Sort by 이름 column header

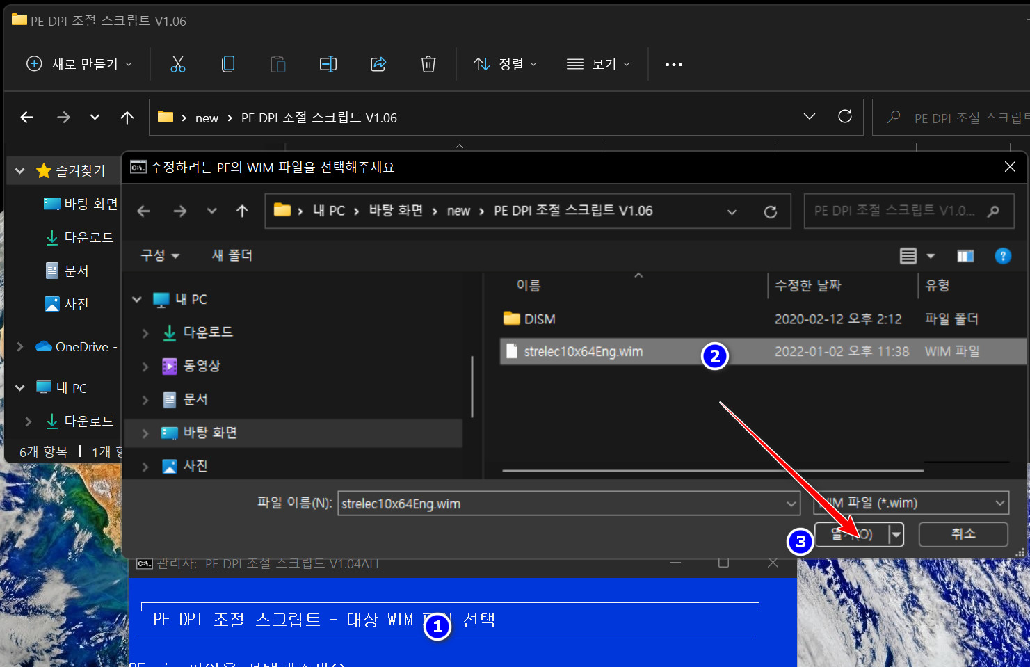click(529, 285)
